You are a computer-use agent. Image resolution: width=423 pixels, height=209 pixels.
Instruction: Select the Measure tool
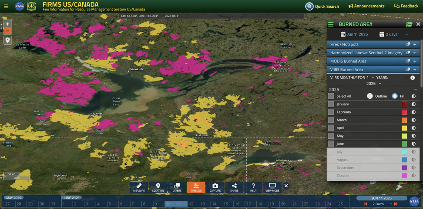[139, 187]
